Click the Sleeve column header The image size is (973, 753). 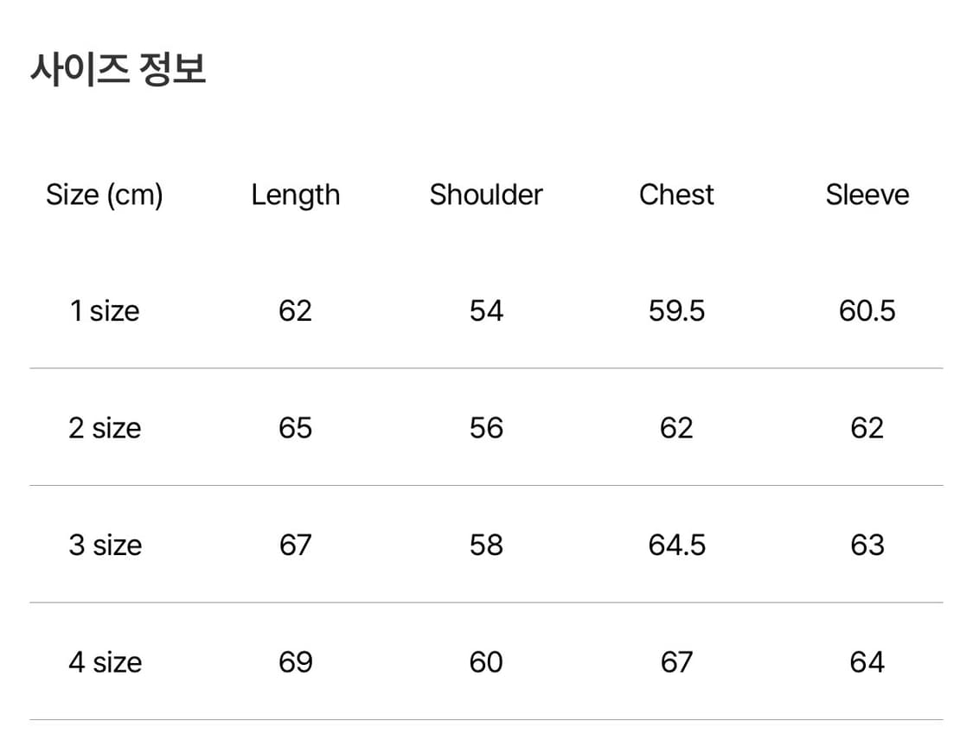click(x=867, y=195)
